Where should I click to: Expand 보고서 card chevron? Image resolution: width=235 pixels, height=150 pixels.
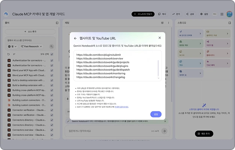coord(200,54)
